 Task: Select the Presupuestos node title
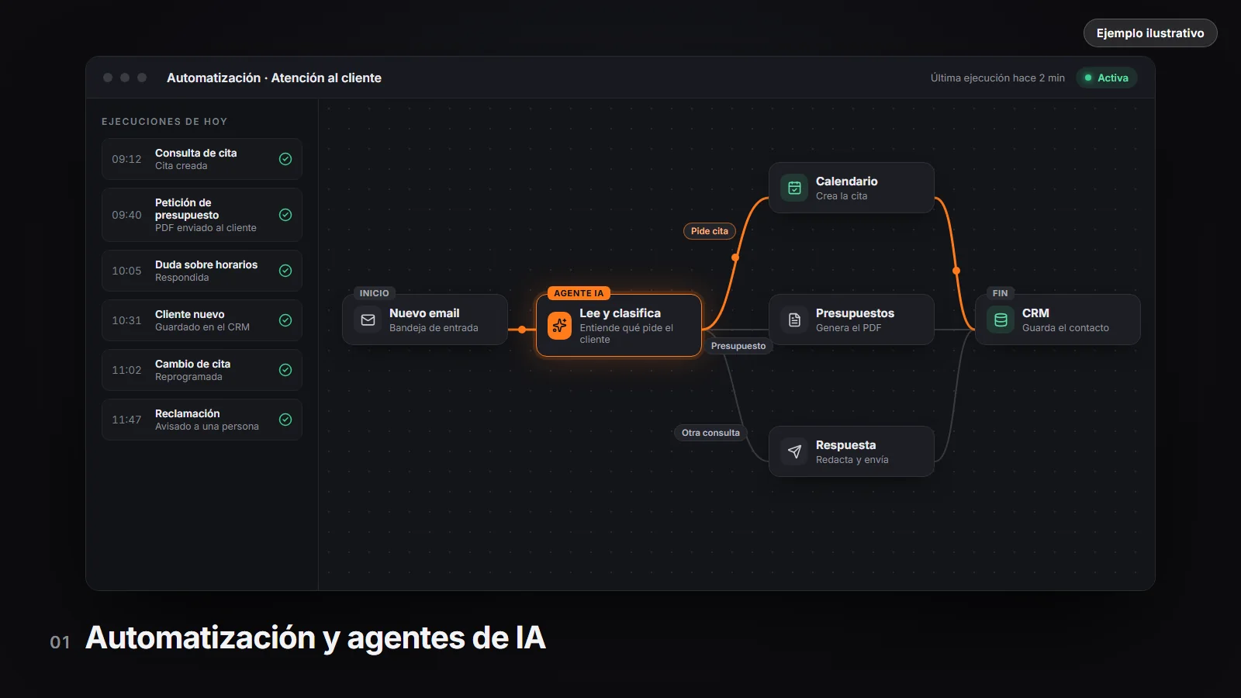[x=855, y=313]
